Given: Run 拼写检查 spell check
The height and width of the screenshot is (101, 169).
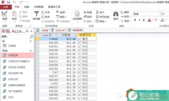Looking at the screenshot, I should pyautogui.click(x=103, y=17).
